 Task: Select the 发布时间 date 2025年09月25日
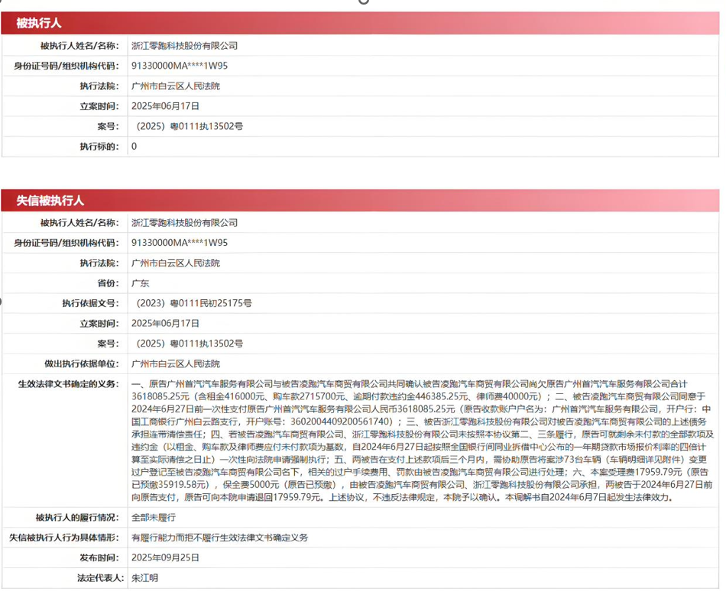coord(165,558)
